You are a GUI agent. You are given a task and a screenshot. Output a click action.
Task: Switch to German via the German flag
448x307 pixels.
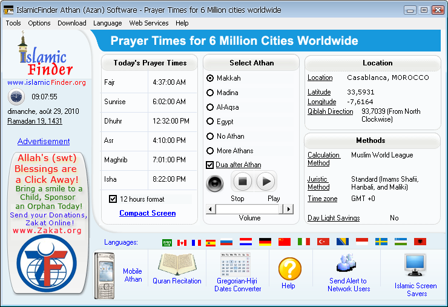(x=265, y=242)
